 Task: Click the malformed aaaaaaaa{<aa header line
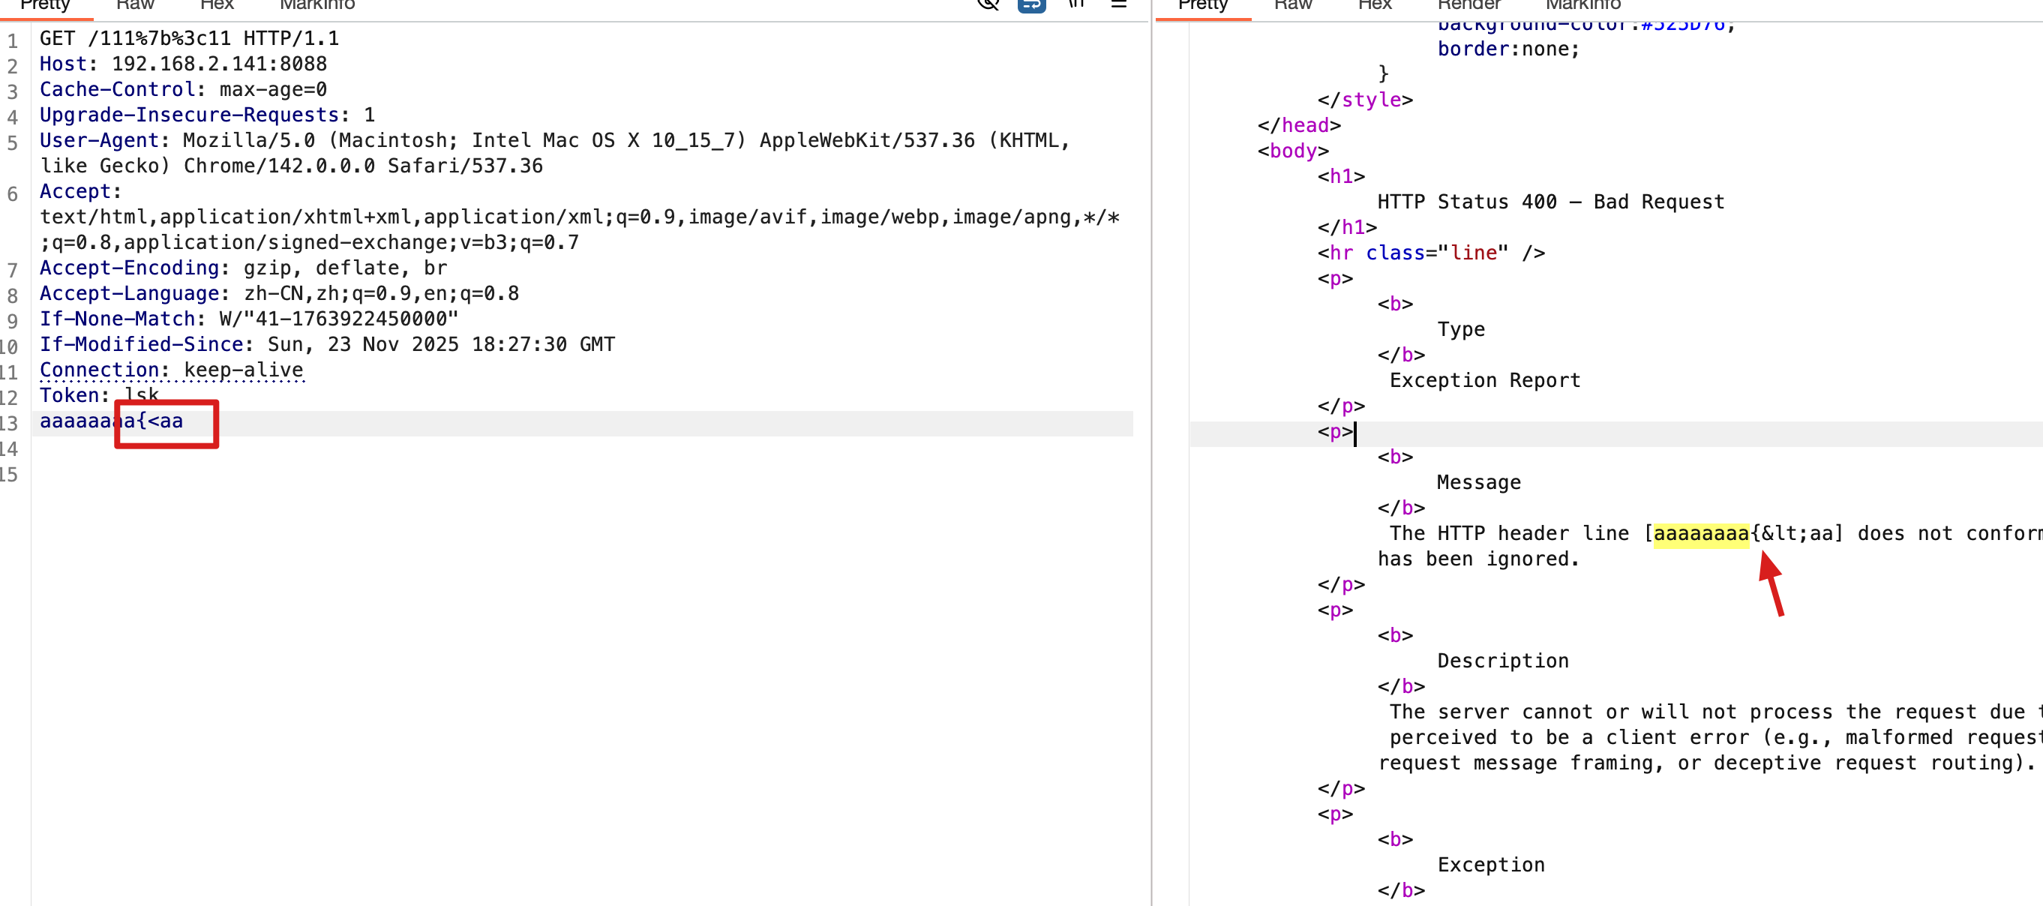[x=111, y=421]
